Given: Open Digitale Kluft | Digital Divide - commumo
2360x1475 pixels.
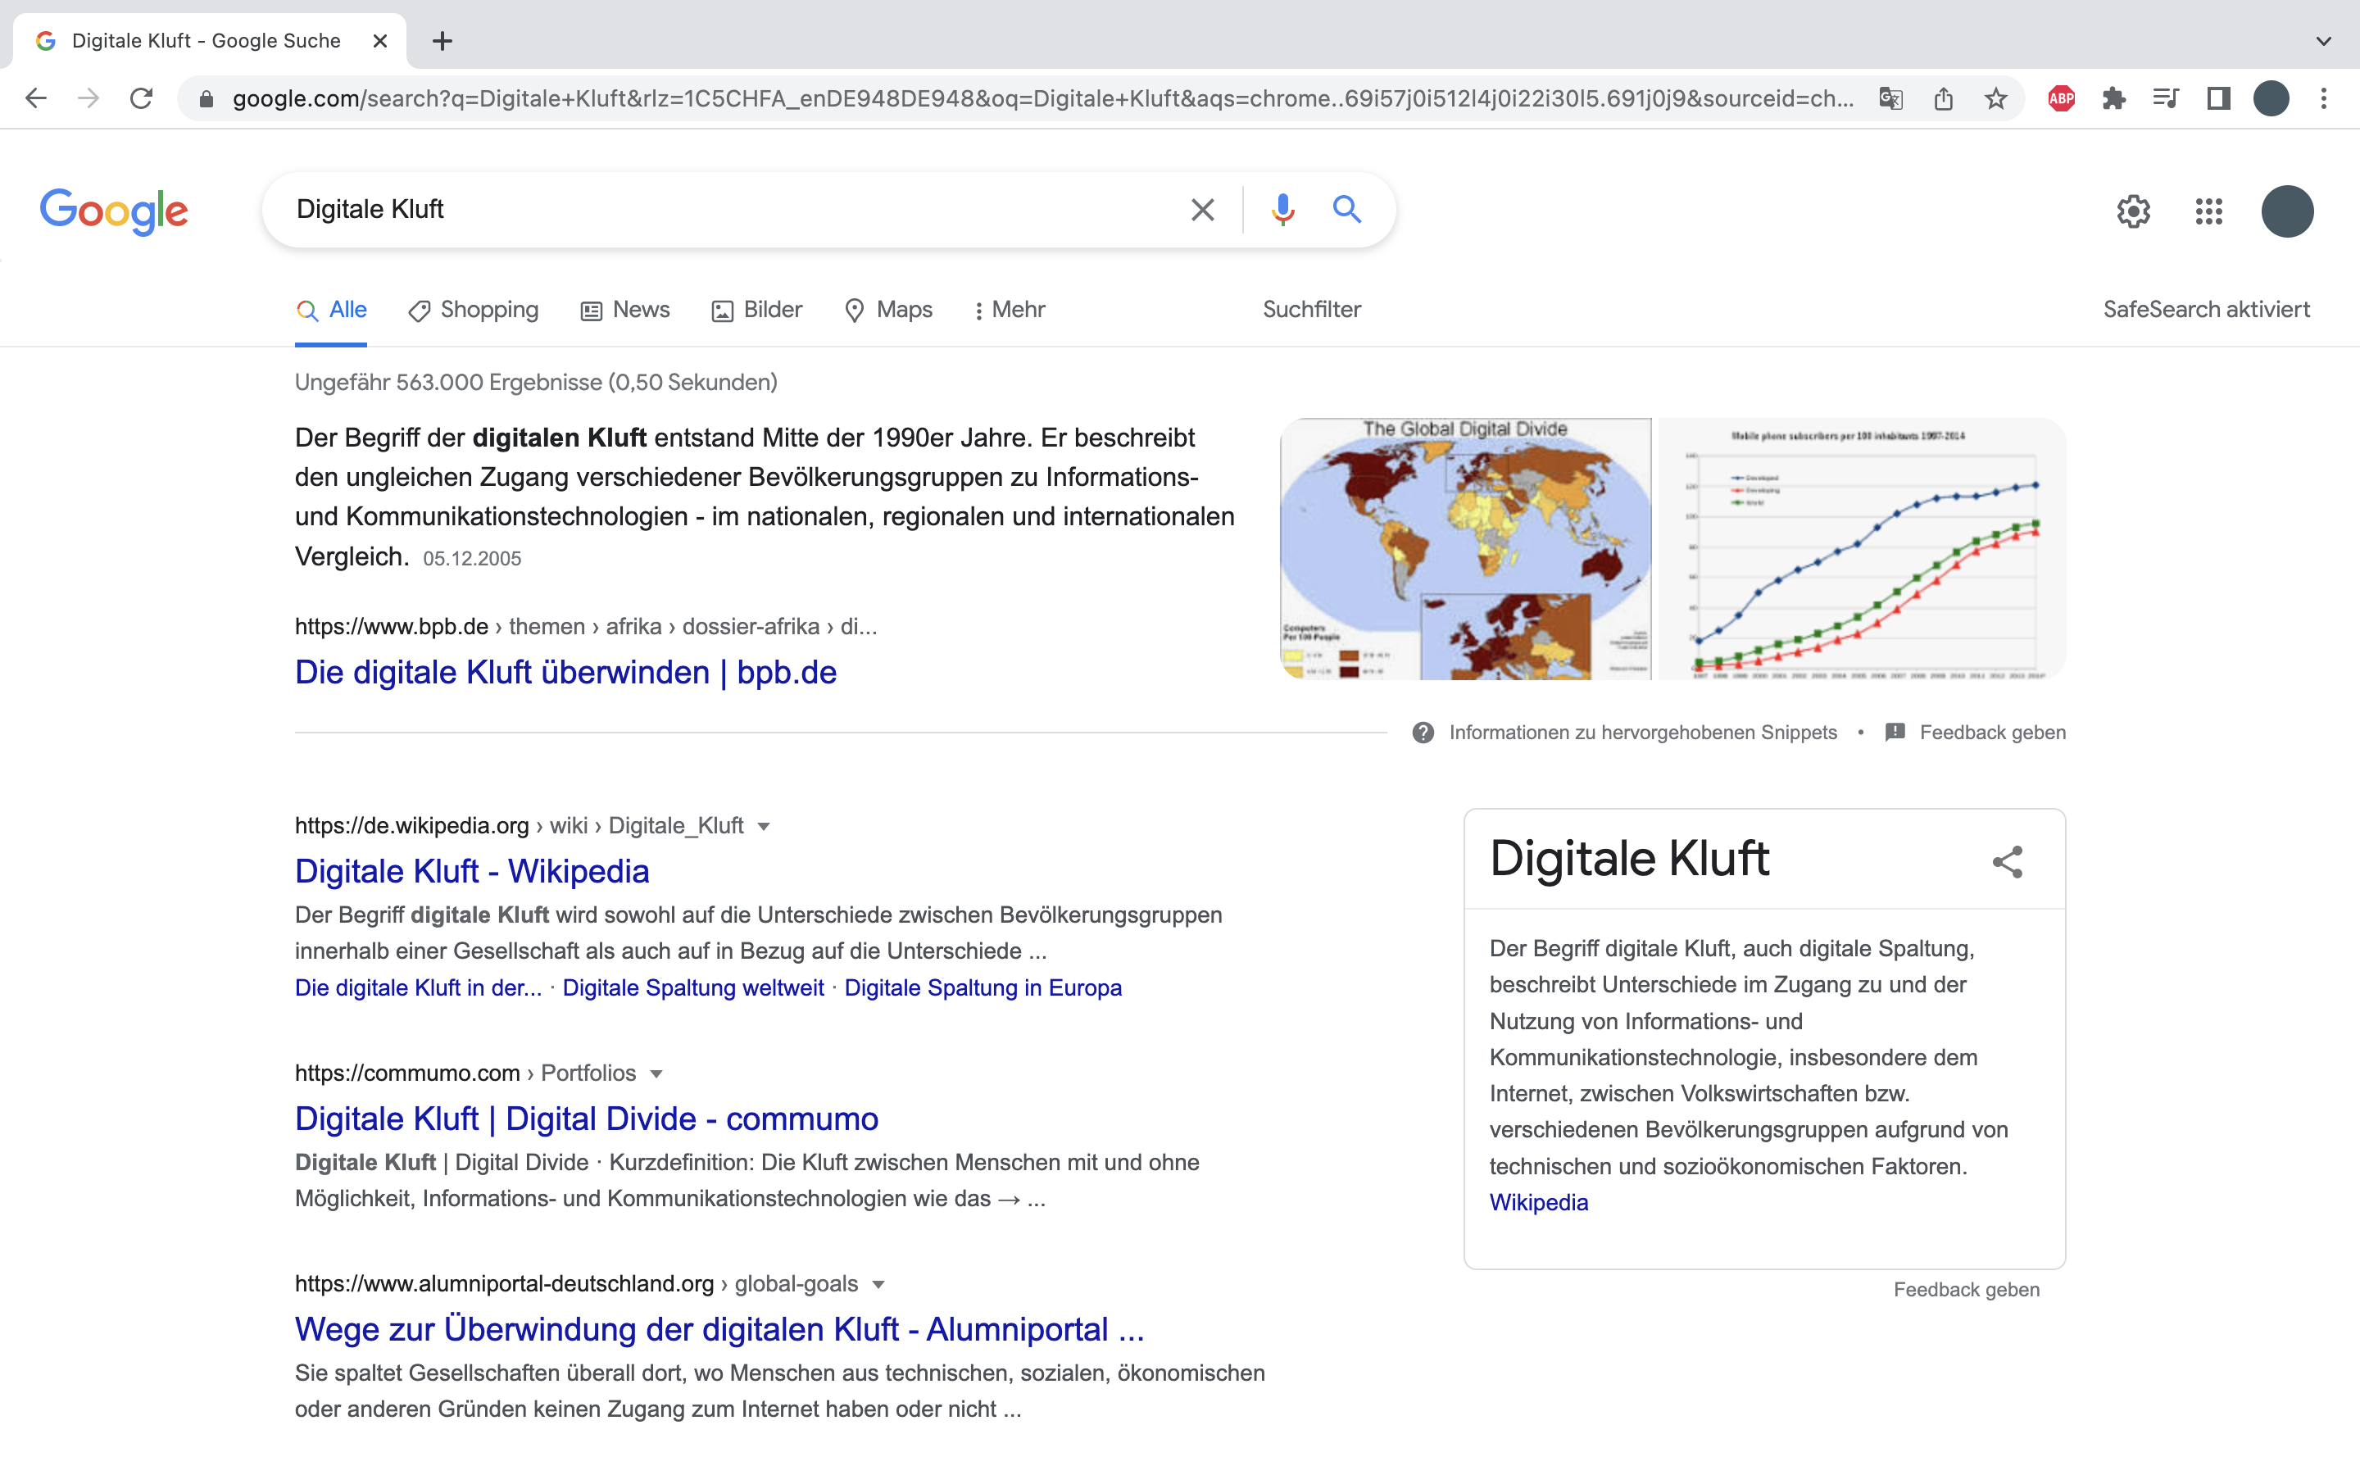Looking at the screenshot, I should pos(586,1119).
